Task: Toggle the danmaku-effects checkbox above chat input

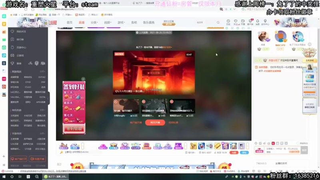Action: tap(298, 143)
